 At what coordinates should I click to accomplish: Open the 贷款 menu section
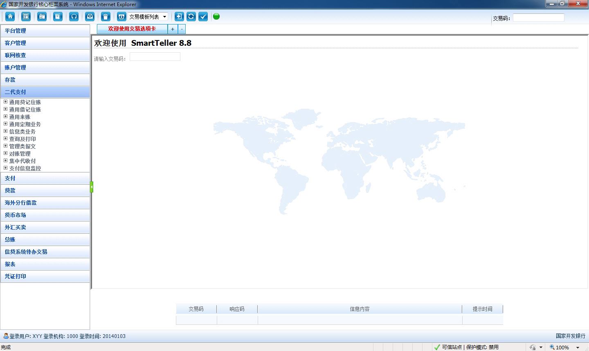tap(45, 190)
